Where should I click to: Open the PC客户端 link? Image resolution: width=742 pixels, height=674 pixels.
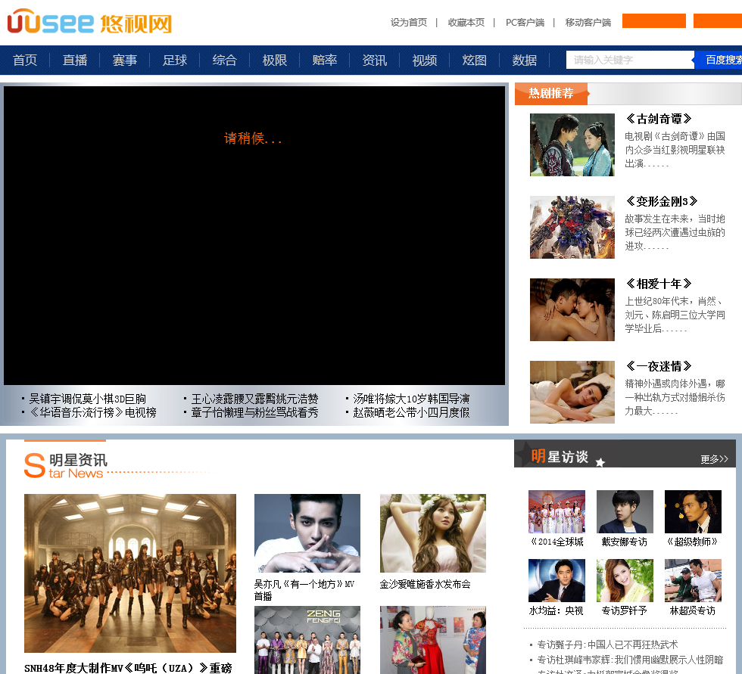tap(525, 22)
